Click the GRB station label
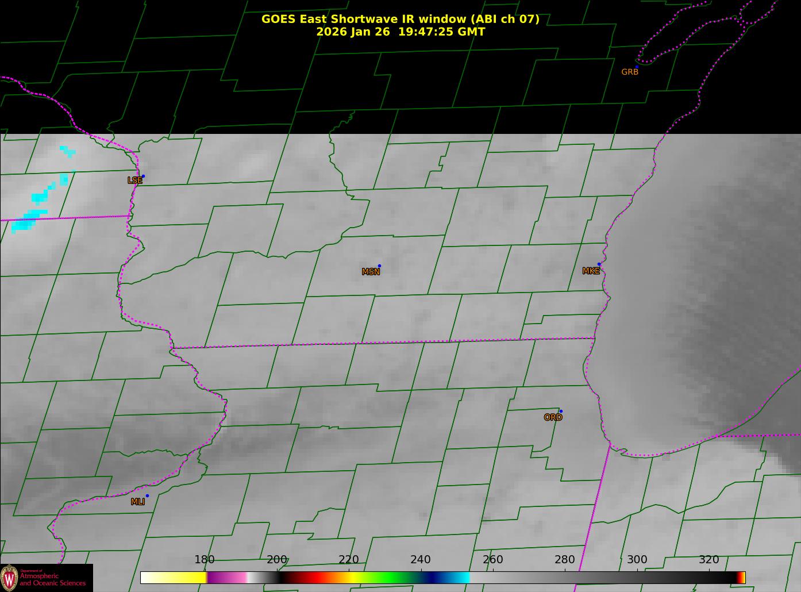Viewport: 801px width, 592px height. [x=630, y=72]
